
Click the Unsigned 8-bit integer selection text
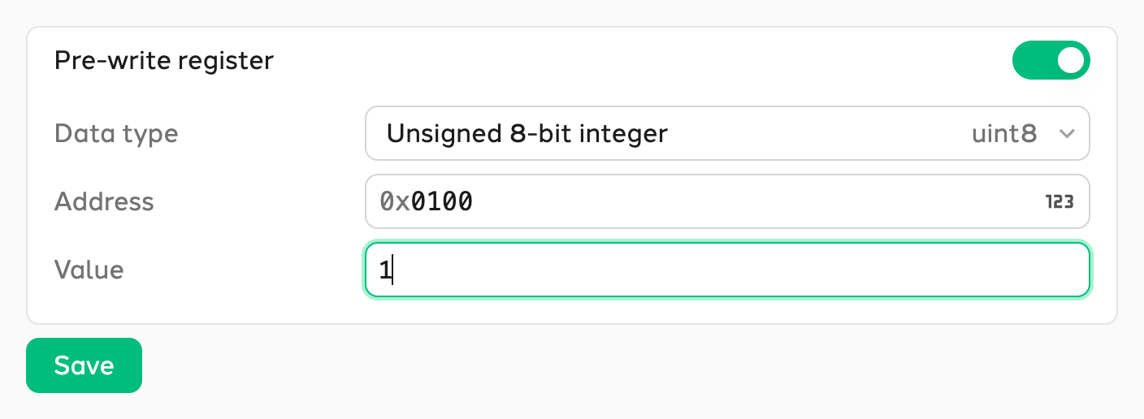[x=527, y=133]
